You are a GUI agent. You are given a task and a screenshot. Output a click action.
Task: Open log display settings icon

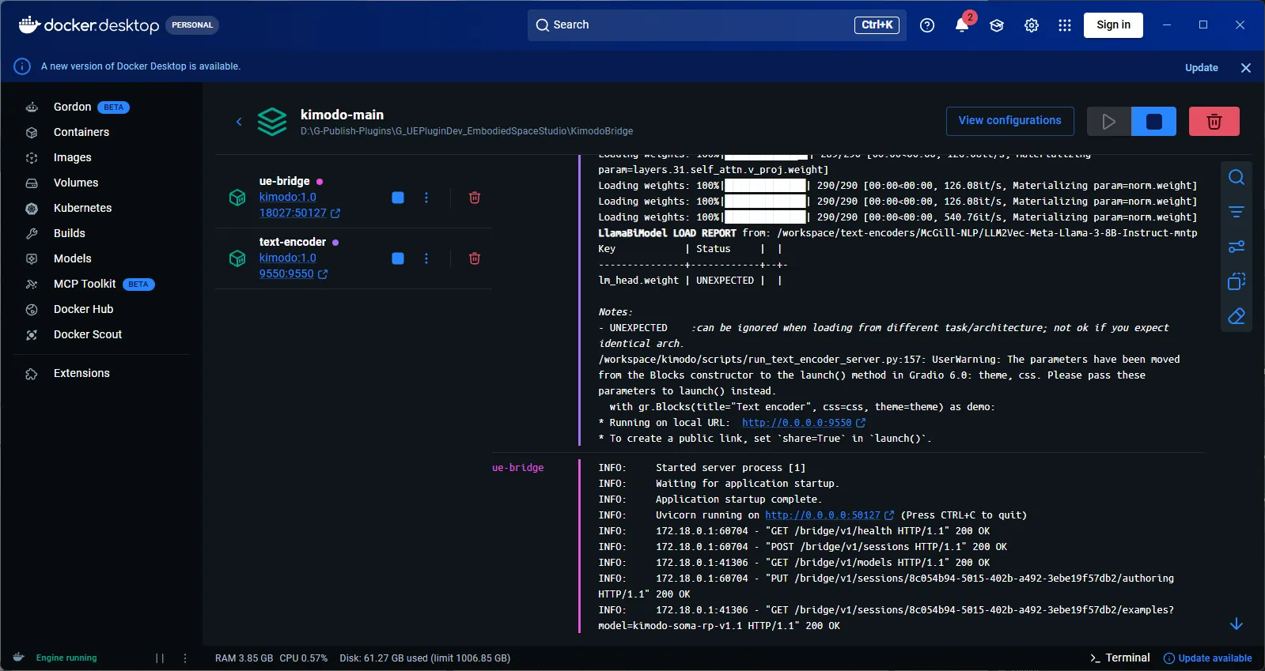1237,247
